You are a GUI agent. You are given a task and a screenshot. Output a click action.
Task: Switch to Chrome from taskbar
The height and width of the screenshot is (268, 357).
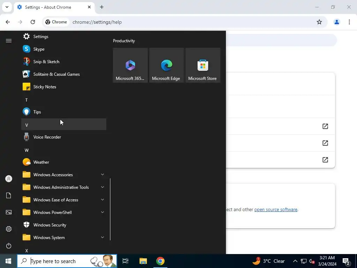point(160,261)
